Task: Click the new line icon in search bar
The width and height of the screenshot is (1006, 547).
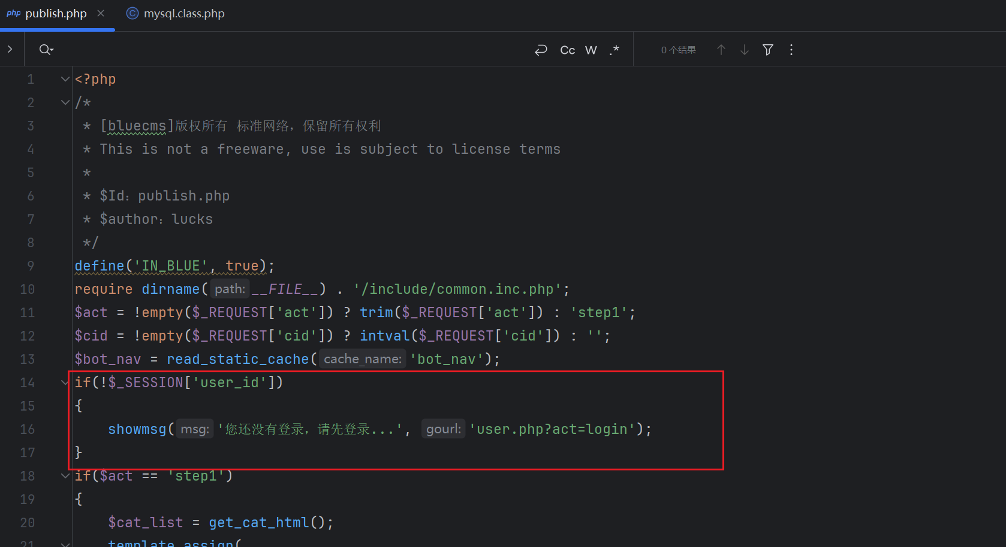Action: tap(541, 50)
